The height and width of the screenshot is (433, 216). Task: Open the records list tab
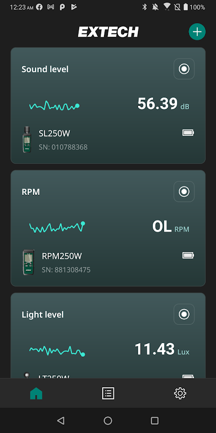click(108, 393)
